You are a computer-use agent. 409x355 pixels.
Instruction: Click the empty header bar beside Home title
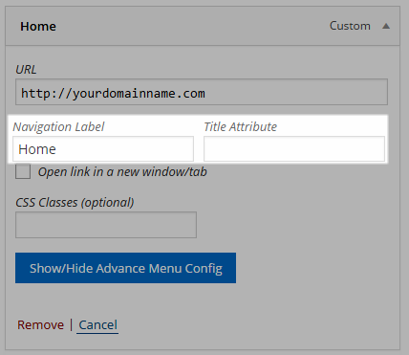pyautogui.click(x=191, y=26)
